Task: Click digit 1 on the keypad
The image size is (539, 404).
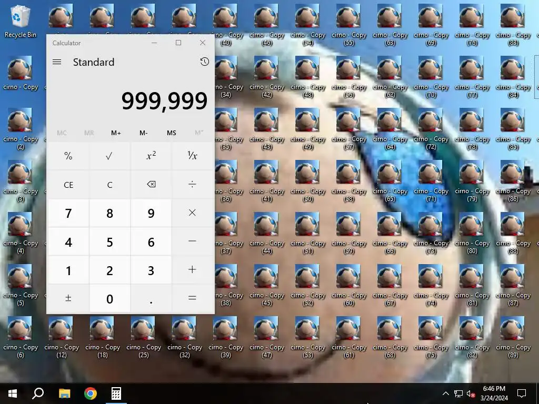Action: pos(68,270)
